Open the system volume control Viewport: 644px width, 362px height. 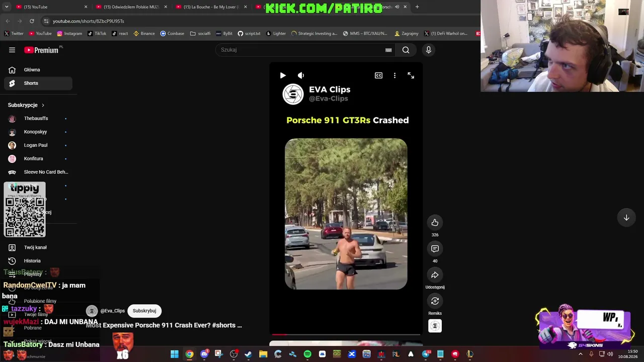(x=610, y=354)
